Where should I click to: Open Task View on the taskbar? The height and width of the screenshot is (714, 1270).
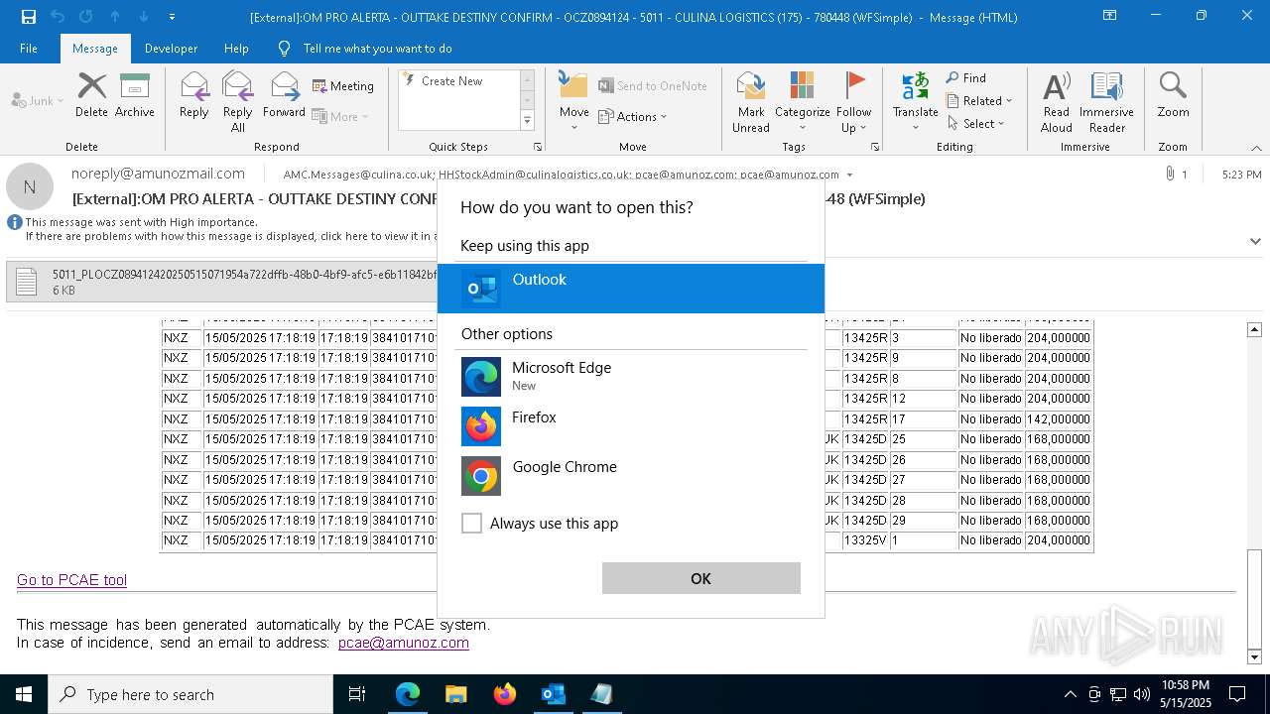click(x=357, y=694)
